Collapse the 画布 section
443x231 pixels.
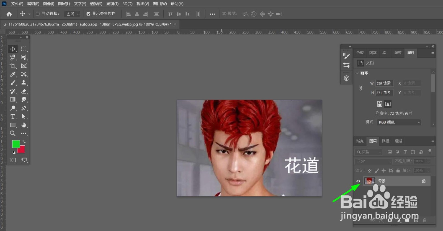point(357,73)
